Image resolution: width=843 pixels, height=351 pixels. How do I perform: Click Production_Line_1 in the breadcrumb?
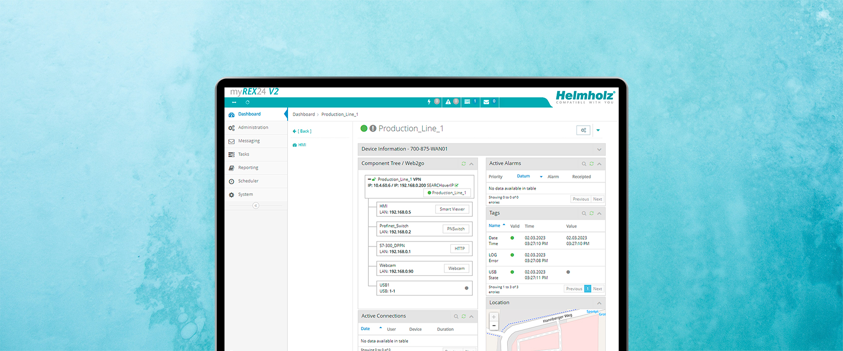(340, 115)
